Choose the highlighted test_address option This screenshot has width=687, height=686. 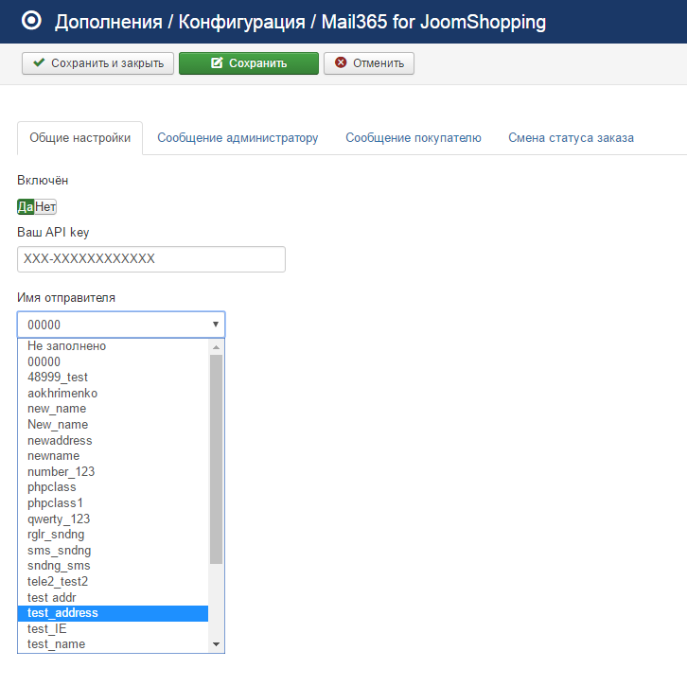pos(113,613)
